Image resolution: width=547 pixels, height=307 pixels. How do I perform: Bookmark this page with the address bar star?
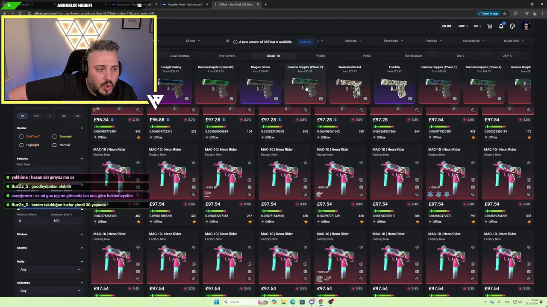click(505, 13)
